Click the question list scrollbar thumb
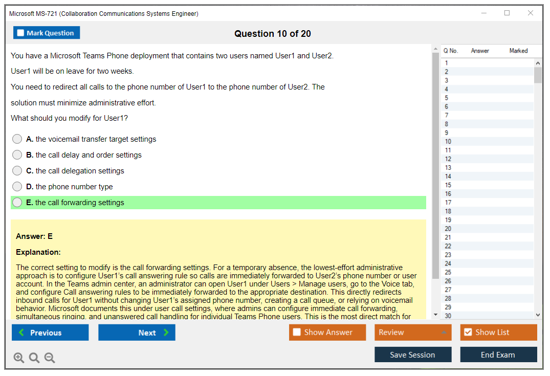550x376 pixels. 538,75
